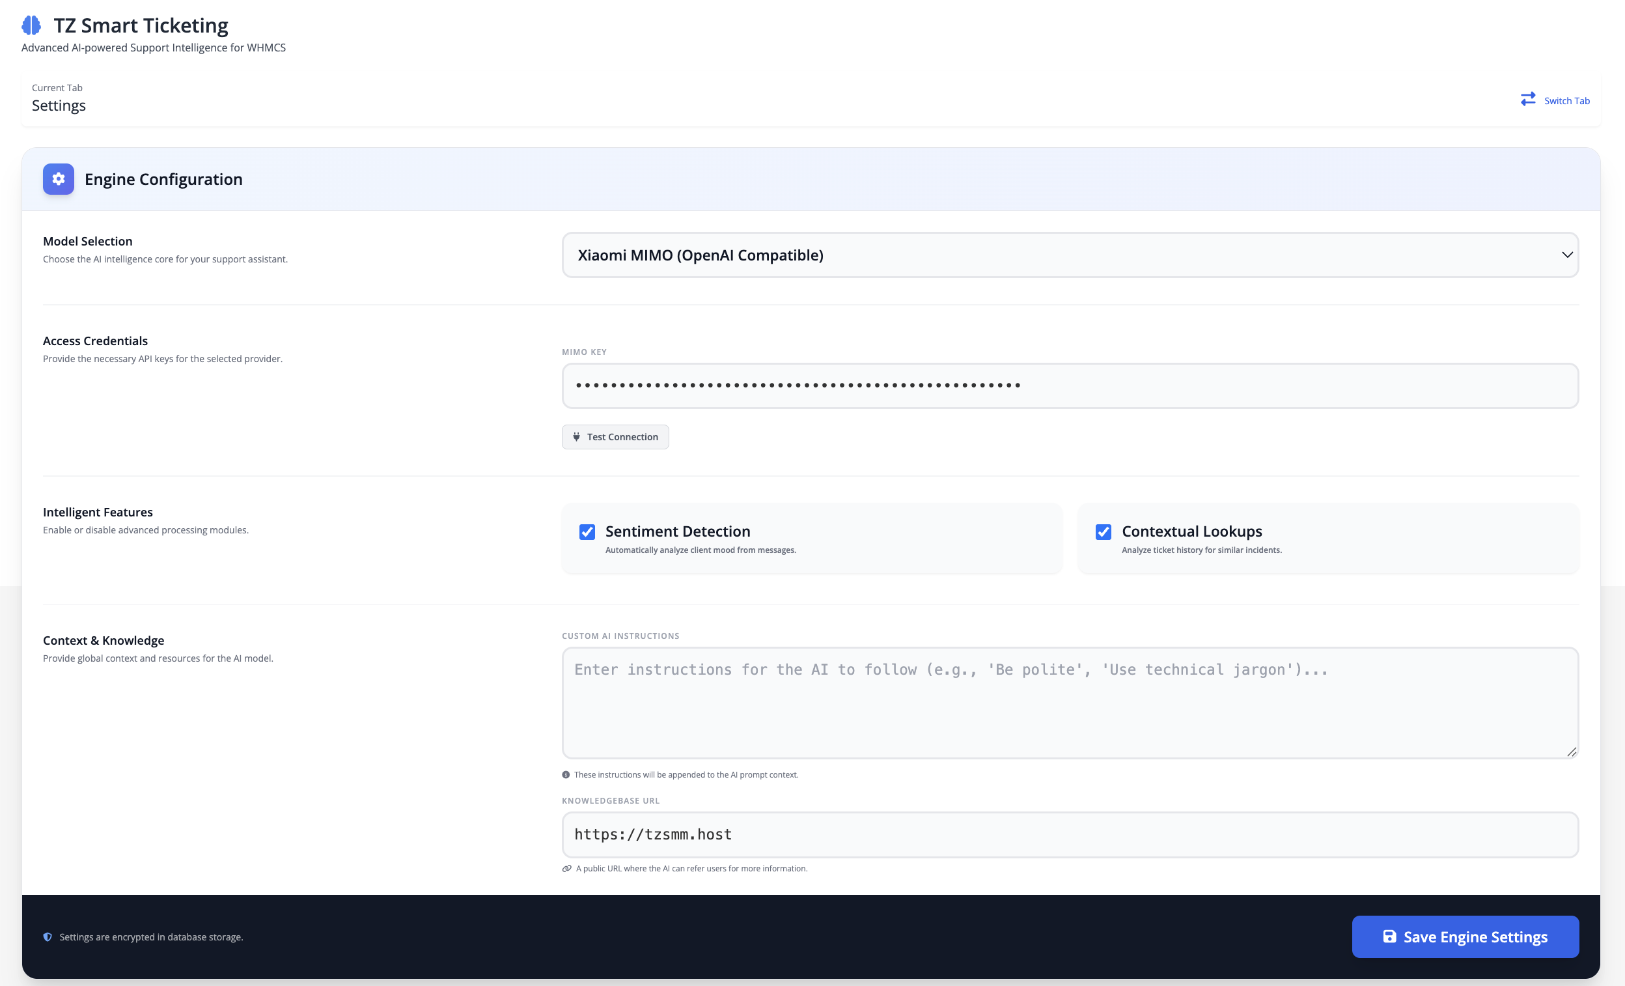Click inside the Custom AI Instructions textarea
The image size is (1625, 986).
(1068, 703)
